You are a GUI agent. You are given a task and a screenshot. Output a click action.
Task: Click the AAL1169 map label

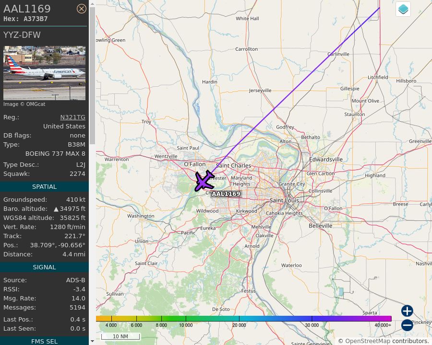point(226,194)
